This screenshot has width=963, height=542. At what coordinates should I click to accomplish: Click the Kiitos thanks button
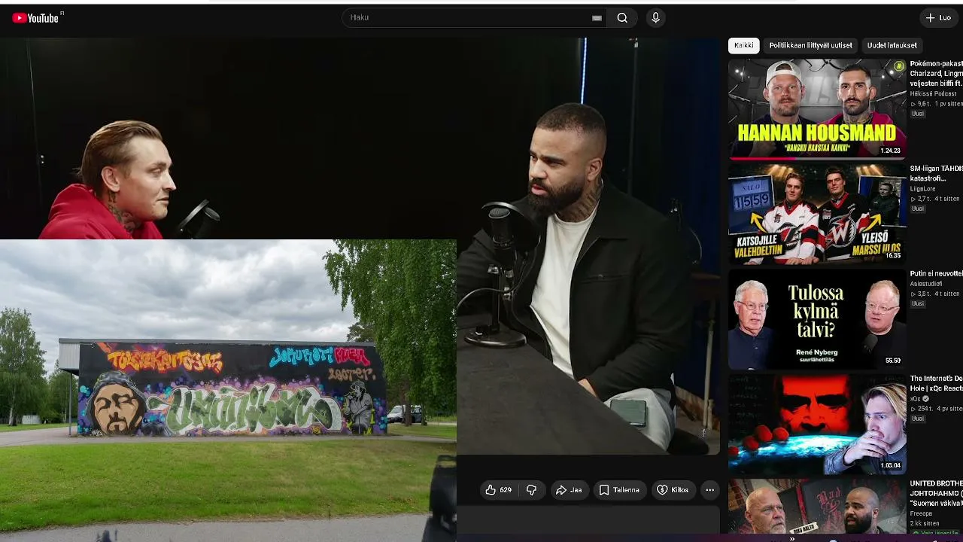(673, 490)
